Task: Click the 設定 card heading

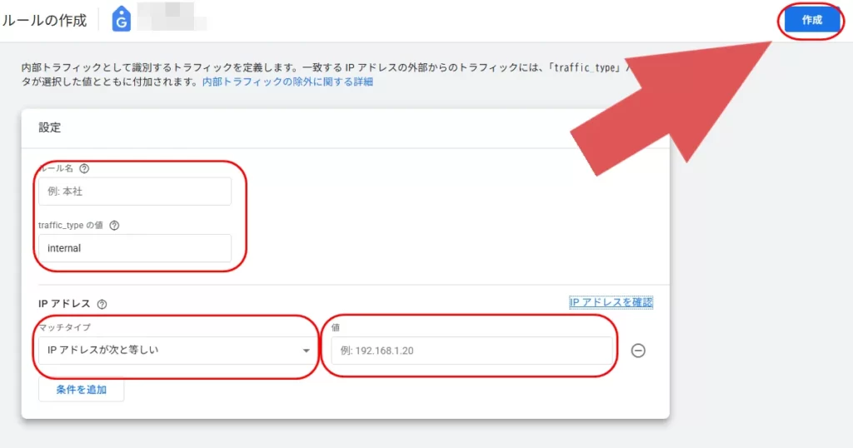Action: (x=50, y=128)
